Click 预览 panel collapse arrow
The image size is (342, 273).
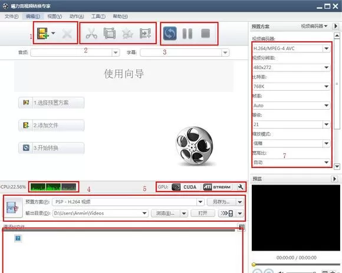tap(334, 179)
